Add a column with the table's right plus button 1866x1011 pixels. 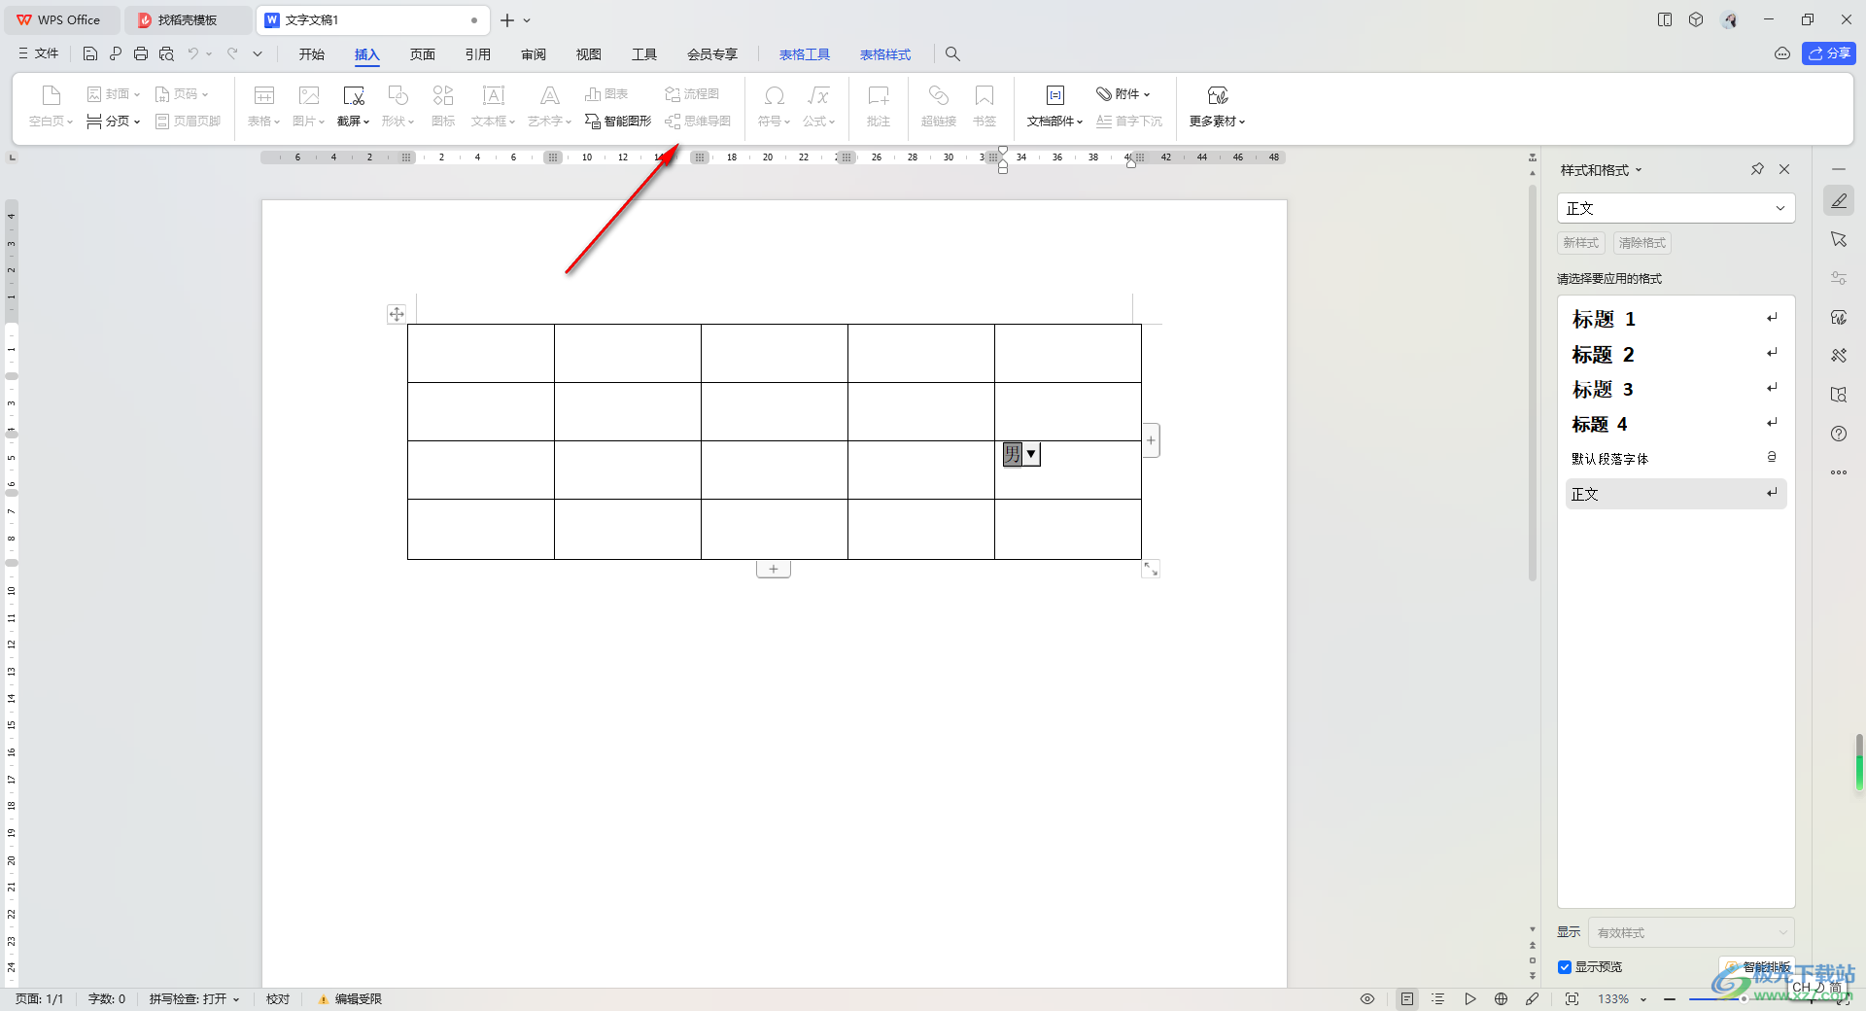1151,440
